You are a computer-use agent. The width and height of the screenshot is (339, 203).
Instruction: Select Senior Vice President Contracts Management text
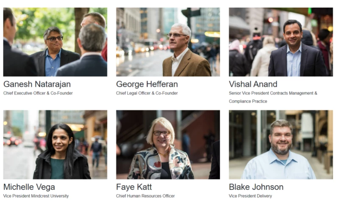coord(271,93)
